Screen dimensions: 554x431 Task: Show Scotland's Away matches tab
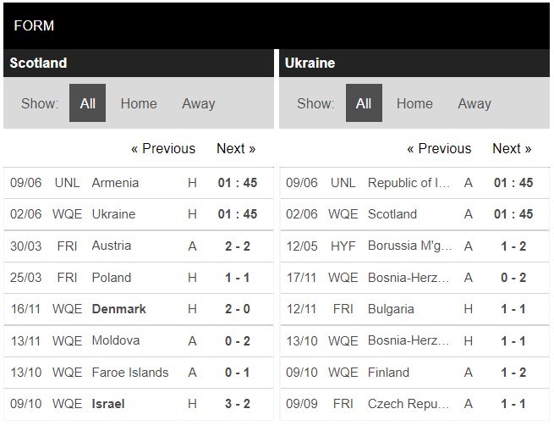click(x=199, y=103)
